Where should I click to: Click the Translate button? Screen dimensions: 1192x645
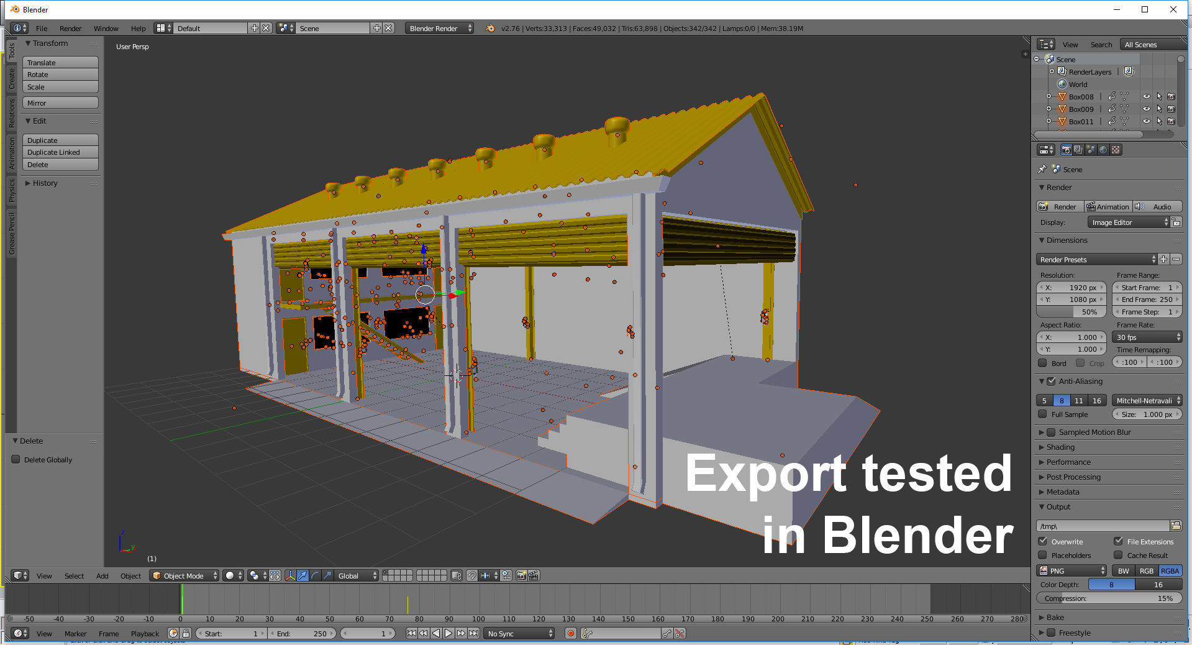(60, 62)
